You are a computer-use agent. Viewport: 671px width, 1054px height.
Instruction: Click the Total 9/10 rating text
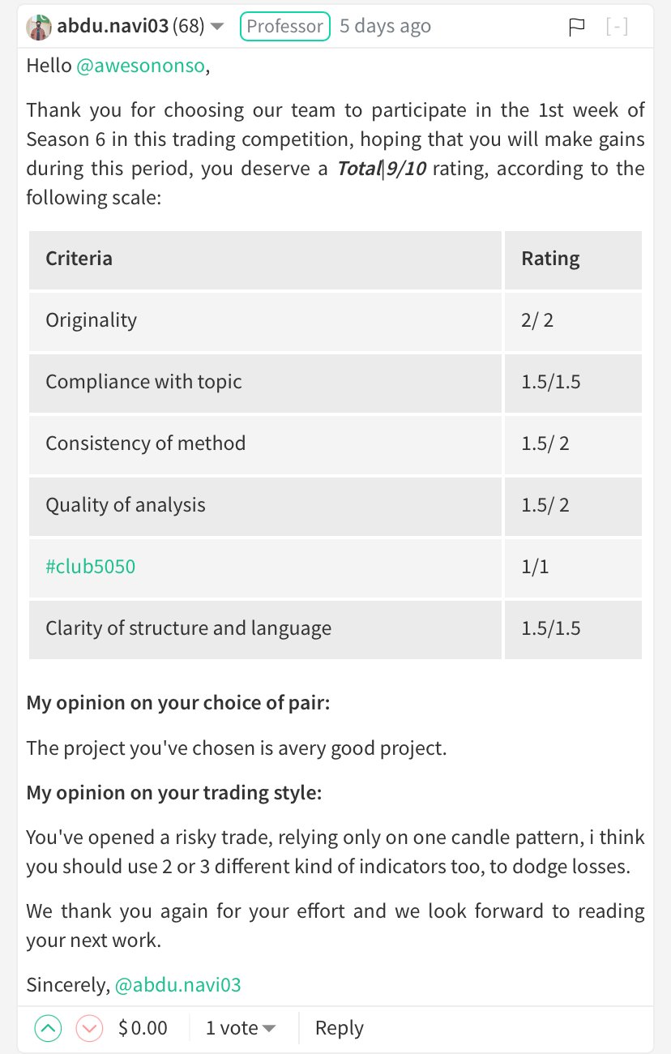381,169
